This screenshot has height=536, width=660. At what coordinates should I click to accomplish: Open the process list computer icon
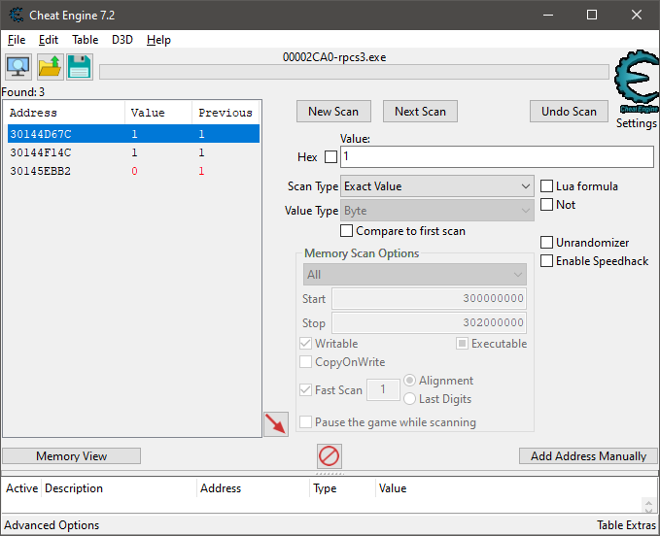click(x=18, y=67)
